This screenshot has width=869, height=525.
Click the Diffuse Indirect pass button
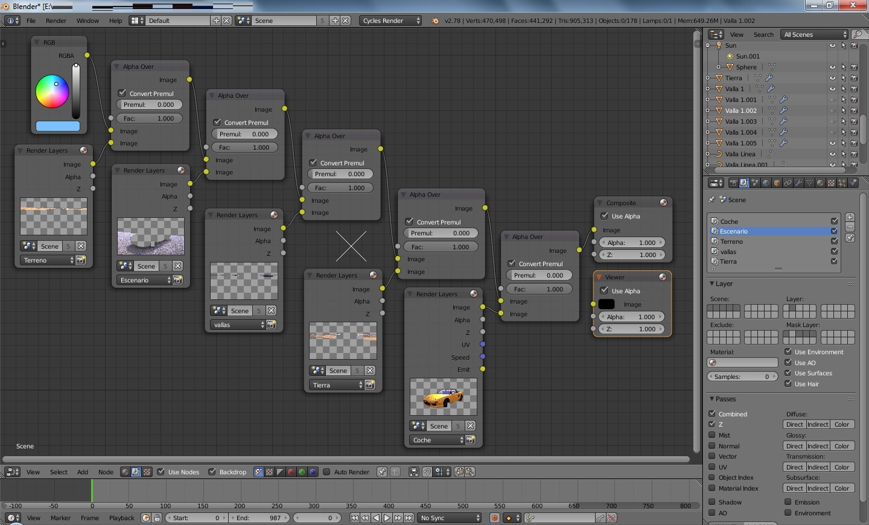[818, 425]
